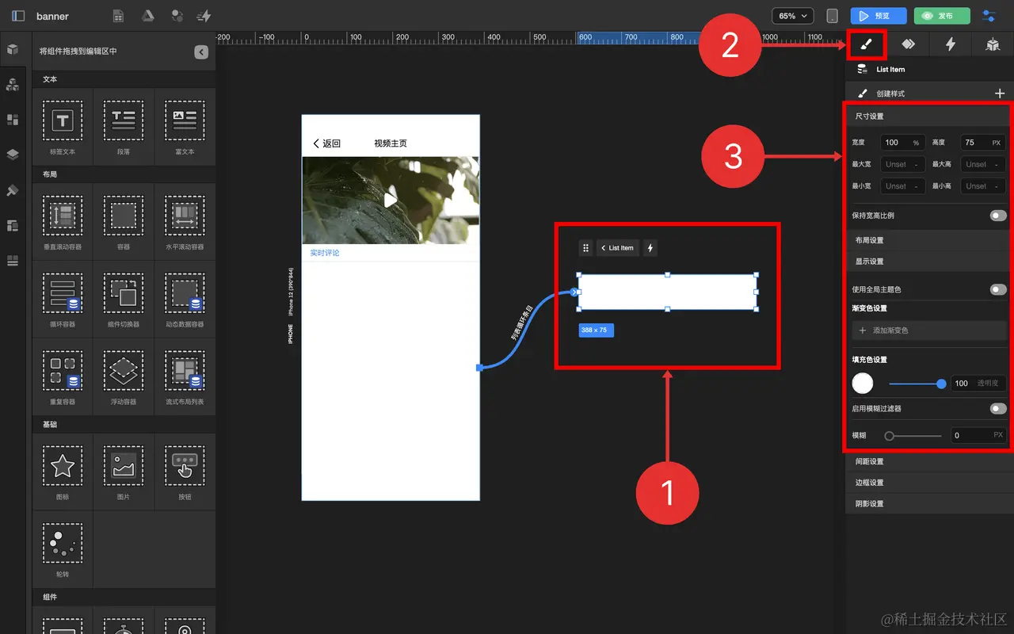The image size is (1014, 634).
Task: Click the white fill color swatch
Action: (863, 384)
